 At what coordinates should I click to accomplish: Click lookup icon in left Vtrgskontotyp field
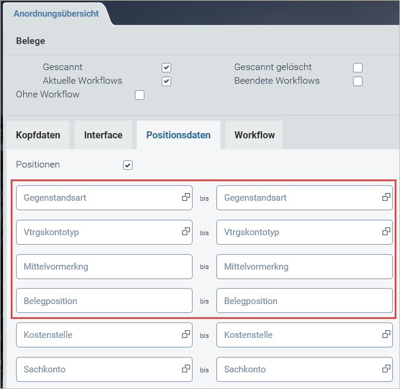[185, 232]
